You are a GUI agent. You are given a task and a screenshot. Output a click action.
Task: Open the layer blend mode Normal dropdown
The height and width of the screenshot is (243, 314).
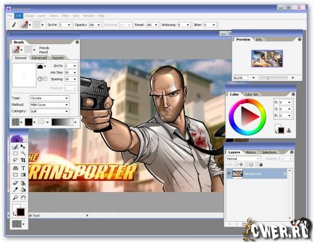[243, 158]
